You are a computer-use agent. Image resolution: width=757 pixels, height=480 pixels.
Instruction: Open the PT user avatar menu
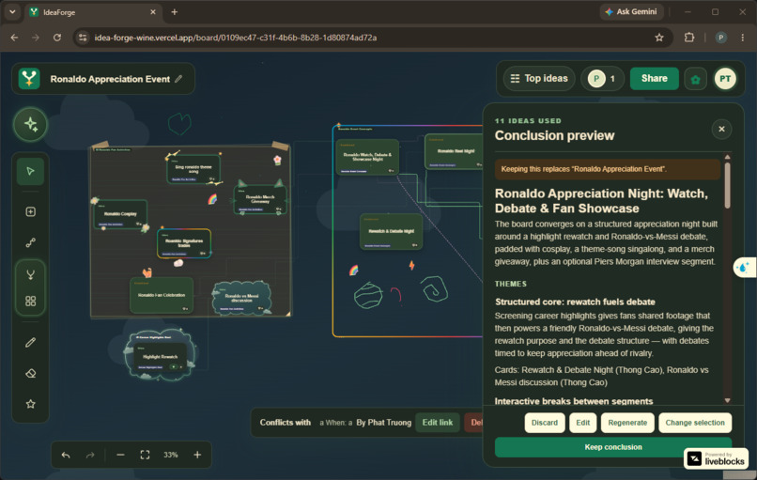pyautogui.click(x=725, y=79)
